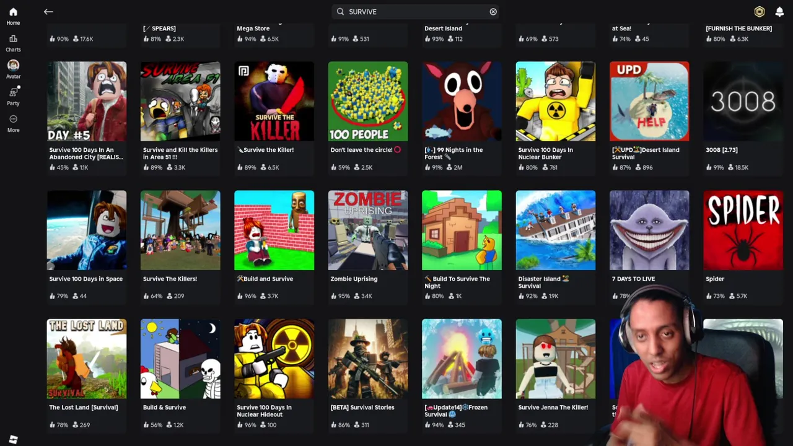This screenshot has width=793, height=446.
Task: Click the 'Build & Survive' title text
Action: click(164, 408)
